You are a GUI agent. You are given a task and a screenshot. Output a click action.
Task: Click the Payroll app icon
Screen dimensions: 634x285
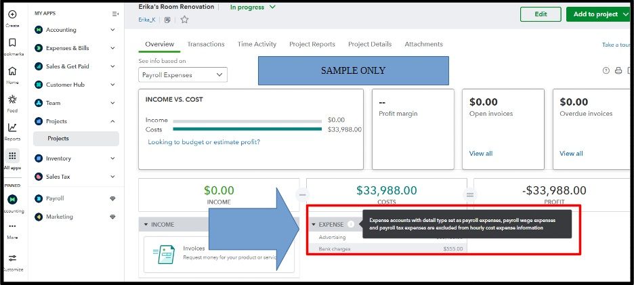click(39, 198)
